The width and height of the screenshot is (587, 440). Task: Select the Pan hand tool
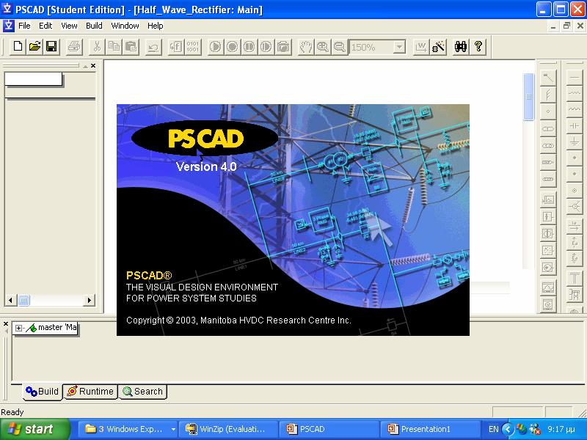point(306,47)
